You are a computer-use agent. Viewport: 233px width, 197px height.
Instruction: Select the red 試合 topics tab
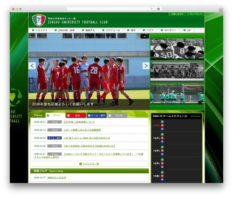[76, 115]
